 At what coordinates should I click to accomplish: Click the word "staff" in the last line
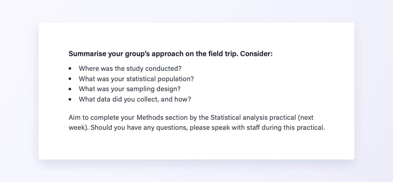click(x=252, y=128)
